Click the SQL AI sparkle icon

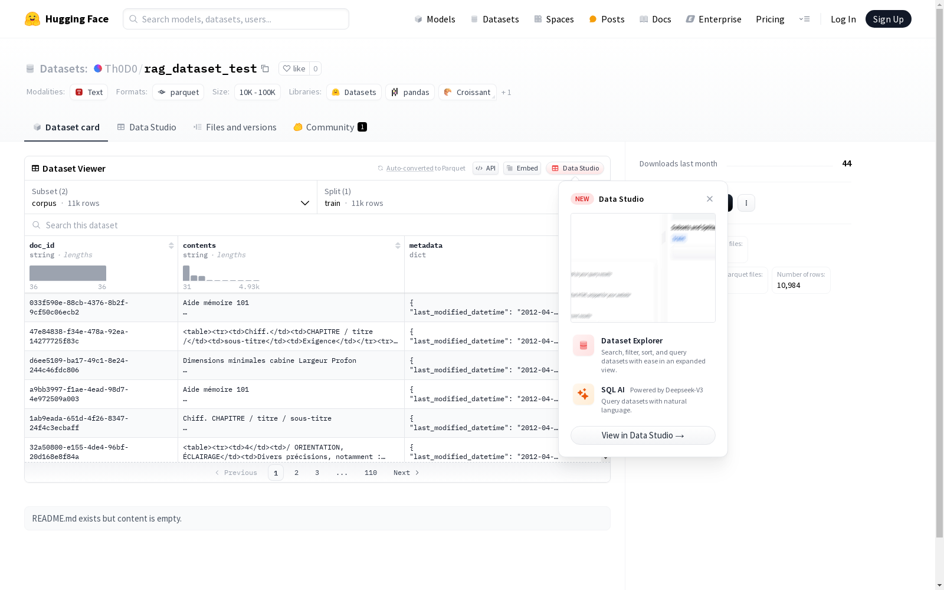coord(584,394)
